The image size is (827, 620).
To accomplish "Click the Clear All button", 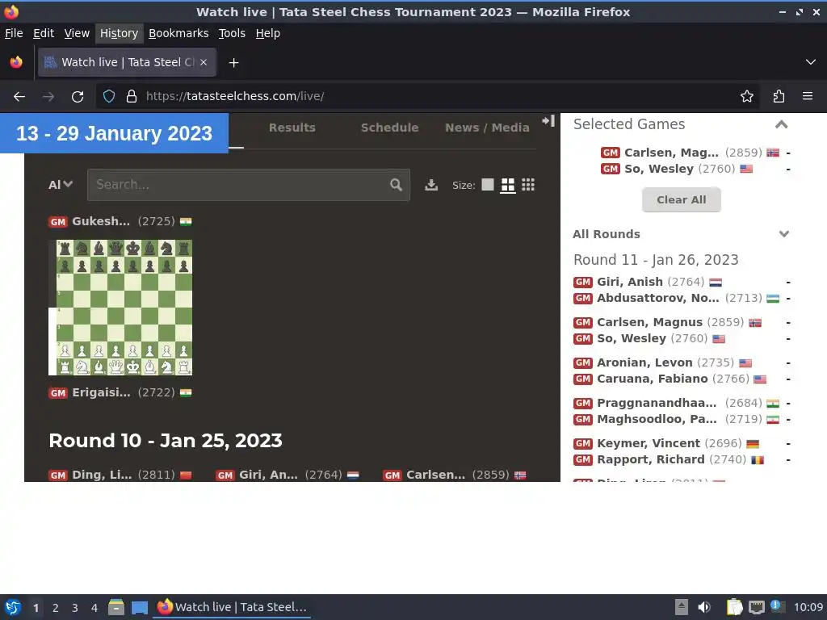I will (682, 200).
